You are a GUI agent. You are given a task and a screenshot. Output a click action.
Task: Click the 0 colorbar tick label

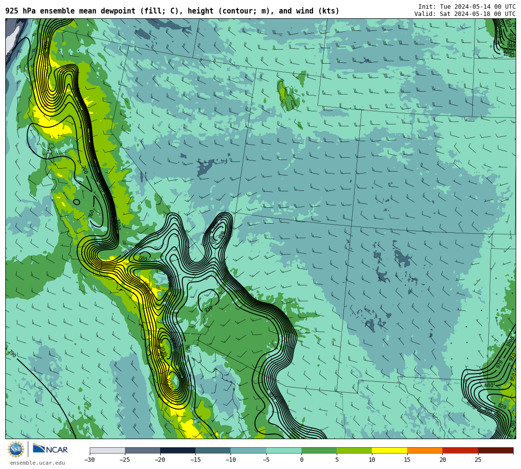302,460
